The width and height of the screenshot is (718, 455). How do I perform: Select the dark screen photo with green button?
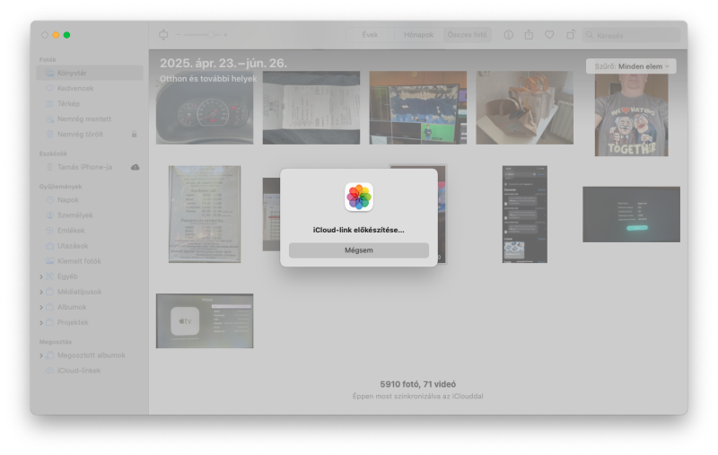[632, 214]
